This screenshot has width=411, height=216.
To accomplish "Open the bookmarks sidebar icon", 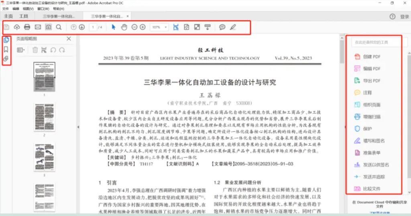I will tap(6, 49).
